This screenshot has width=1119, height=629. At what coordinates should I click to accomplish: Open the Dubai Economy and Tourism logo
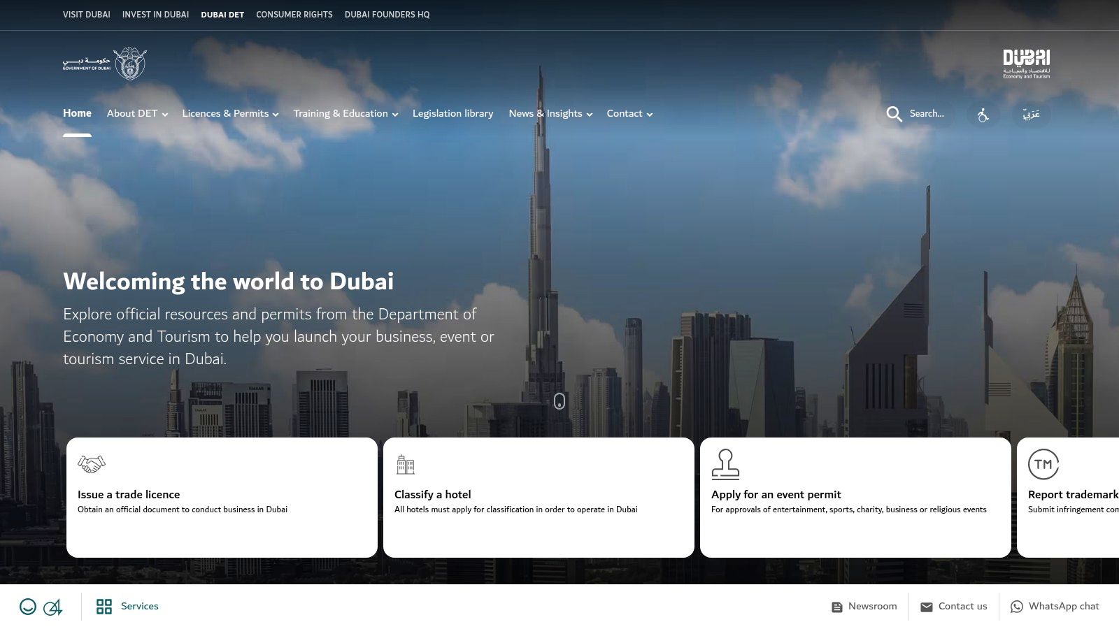[1025, 64]
